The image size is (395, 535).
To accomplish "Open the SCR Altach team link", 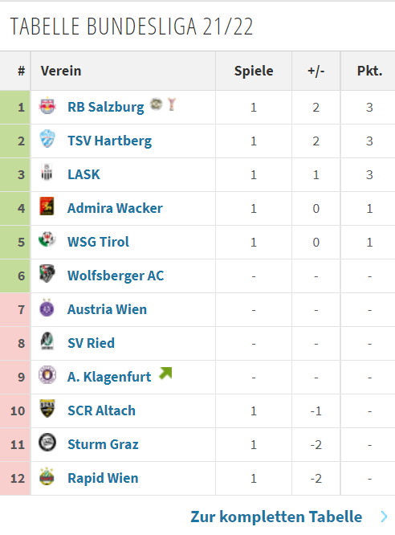I will click(x=101, y=410).
